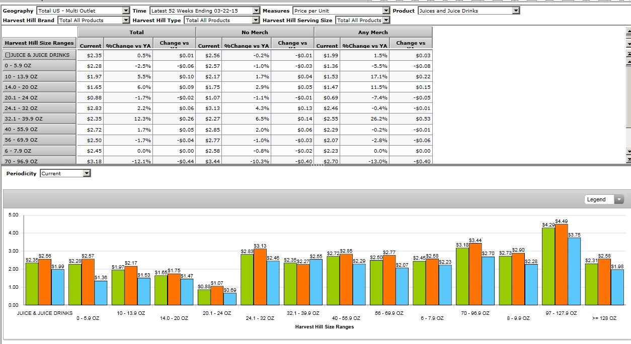Expand Harvest Hill Serving Size dropdown
The height and width of the screenshot is (344, 631).
pos(386,20)
